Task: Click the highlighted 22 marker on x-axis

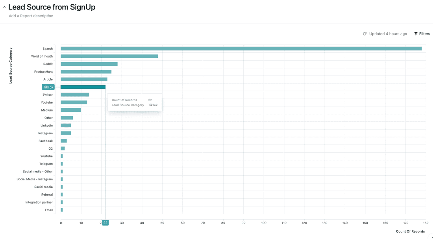Action: pyautogui.click(x=105, y=222)
